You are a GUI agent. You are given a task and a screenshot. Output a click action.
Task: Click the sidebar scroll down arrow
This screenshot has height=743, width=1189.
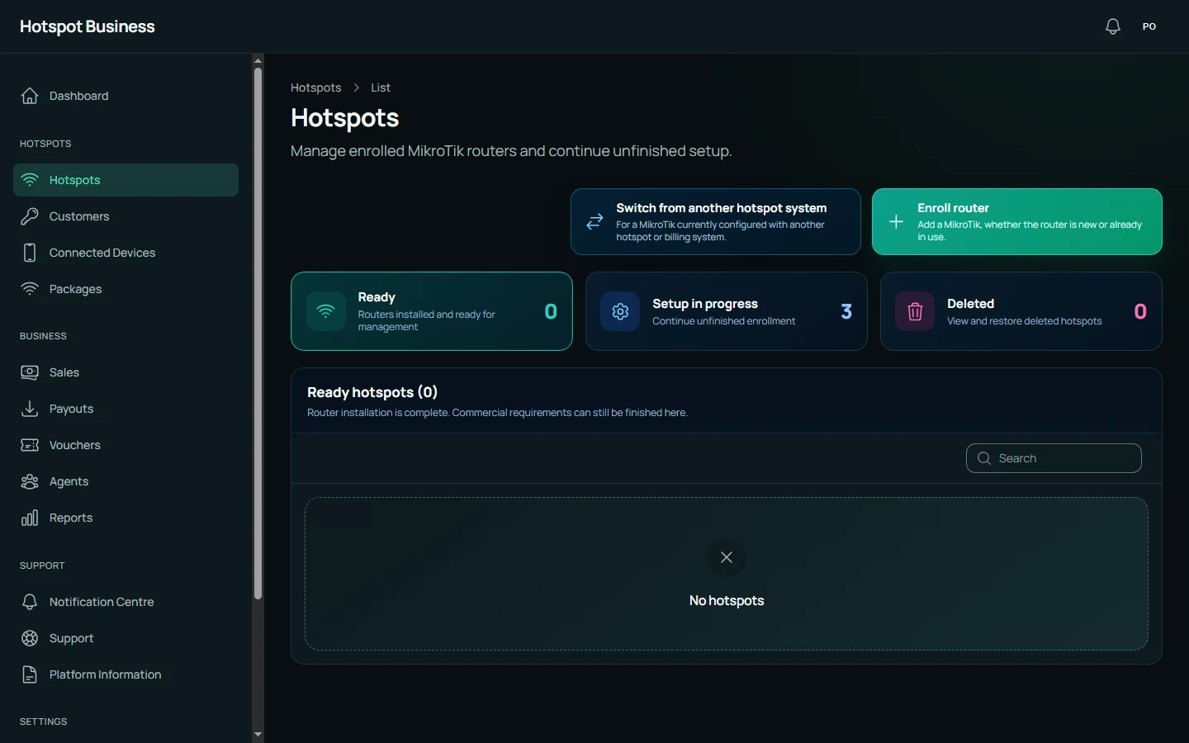click(x=258, y=734)
